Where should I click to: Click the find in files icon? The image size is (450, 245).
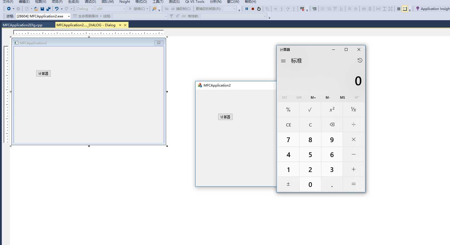(x=154, y=9)
